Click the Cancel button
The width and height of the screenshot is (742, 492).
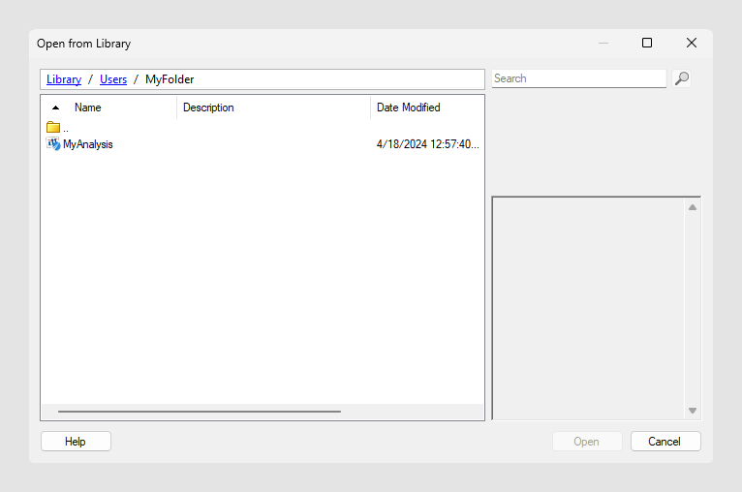click(665, 442)
